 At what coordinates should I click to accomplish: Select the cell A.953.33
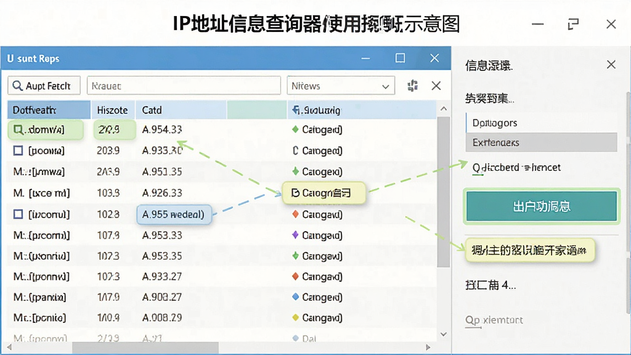[162, 235]
